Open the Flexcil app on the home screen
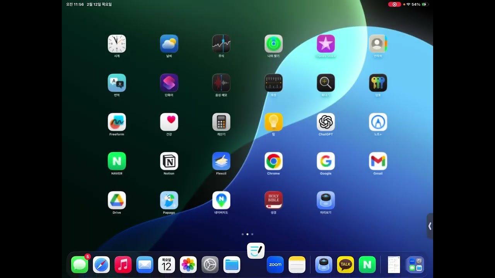The image size is (495, 278). [x=221, y=161]
